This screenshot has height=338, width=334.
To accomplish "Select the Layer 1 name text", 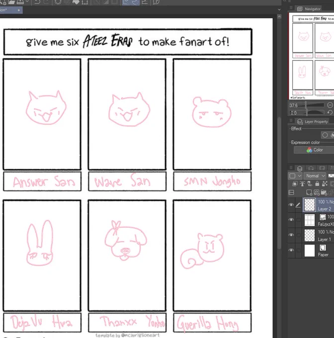I will 324,240.
